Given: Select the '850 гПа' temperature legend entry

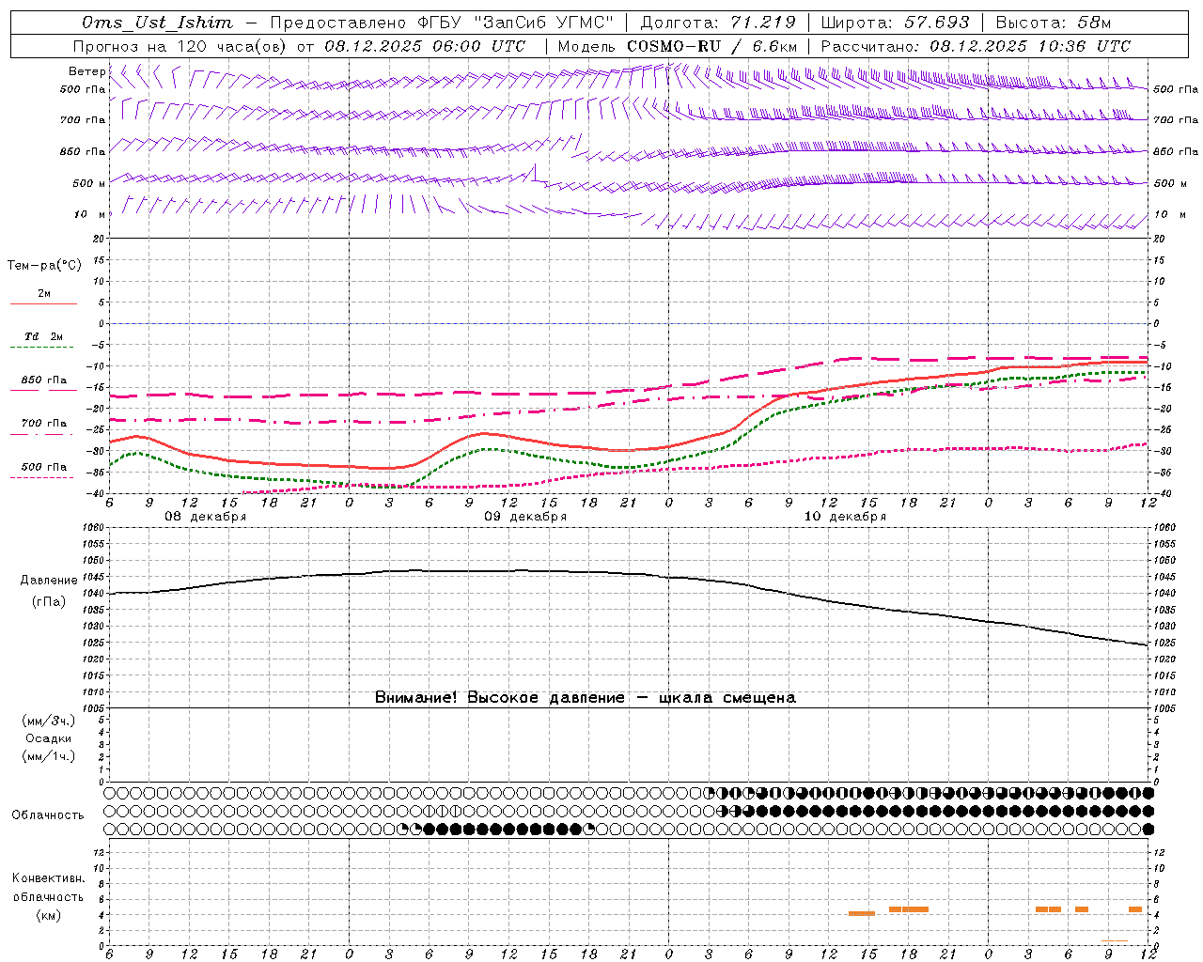Looking at the screenshot, I should pyautogui.click(x=44, y=380).
